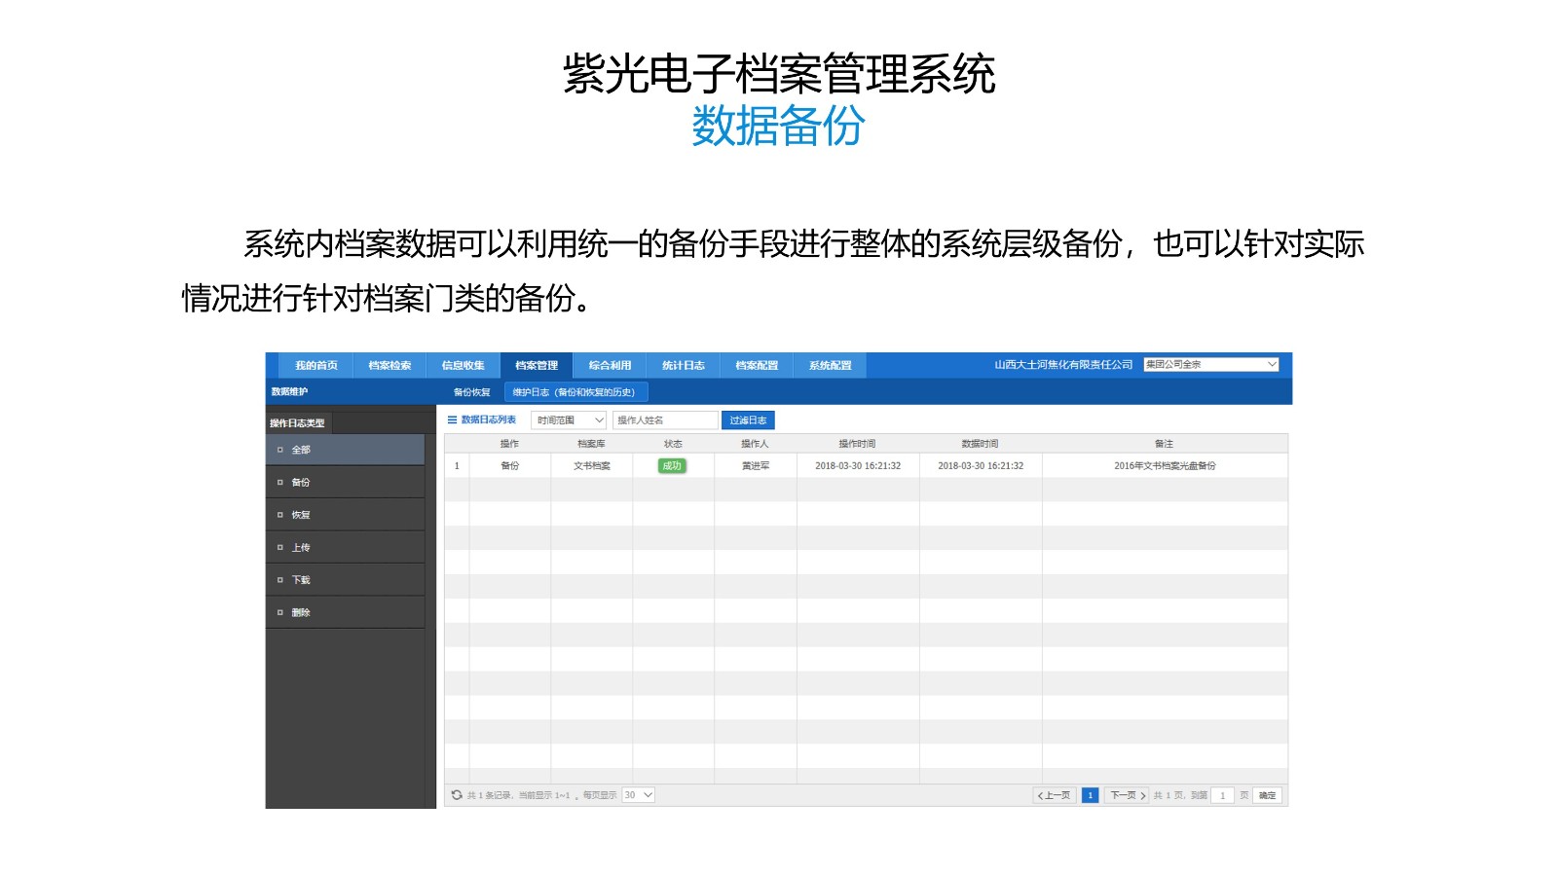Viewport: 1558px width, 876px height.
Task: Open the 集团公司全宗 dropdown
Action: click(x=1210, y=364)
